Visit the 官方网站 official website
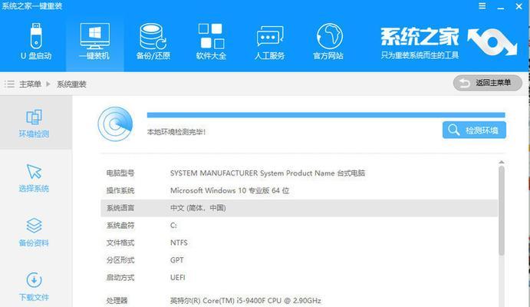 pos(328,41)
